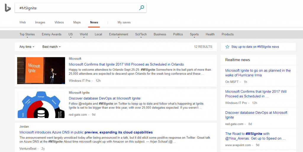
Task: Switch to the Images tab
Action: coord(40,22)
